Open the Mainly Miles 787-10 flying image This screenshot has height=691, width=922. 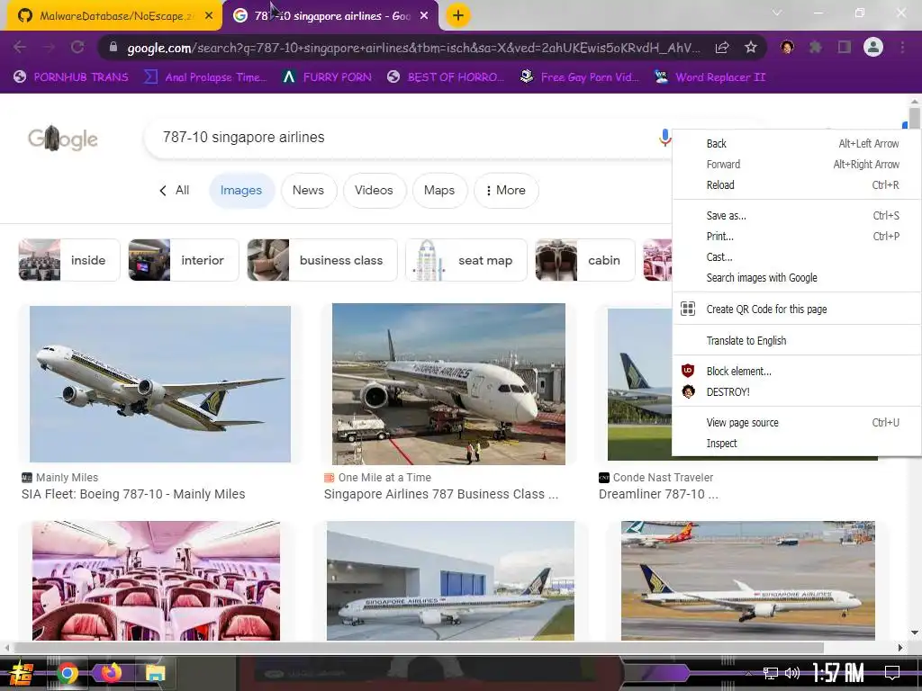(160, 383)
